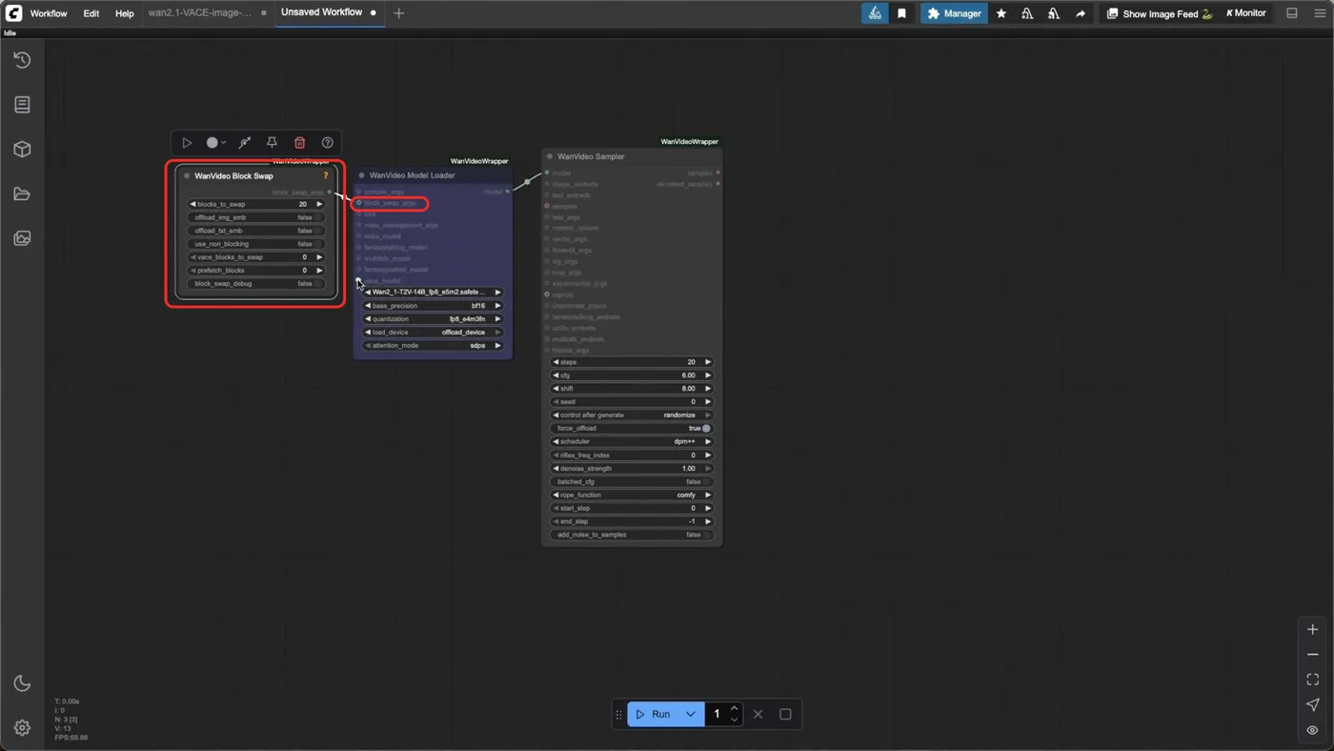
Task: Open the workflows folder sidebar icon
Action: click(x=22, y=194)
